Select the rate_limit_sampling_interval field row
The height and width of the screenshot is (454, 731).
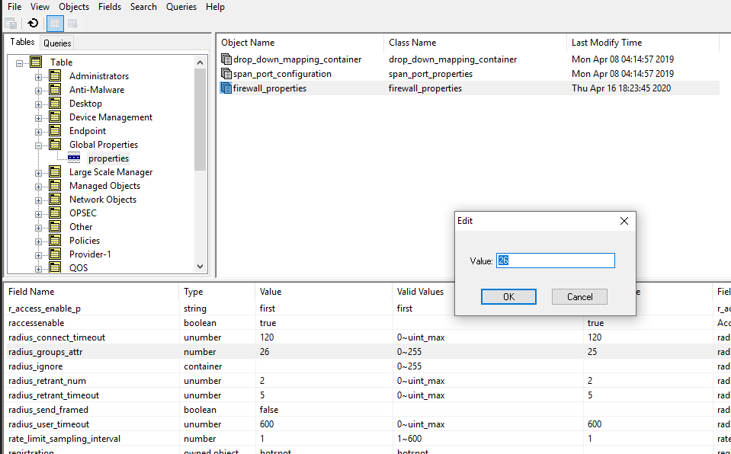pyautogui.click(x=366, y=439)
